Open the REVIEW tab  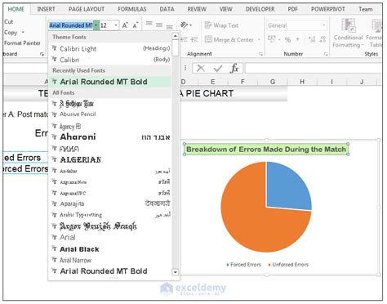tap(197, 9)
